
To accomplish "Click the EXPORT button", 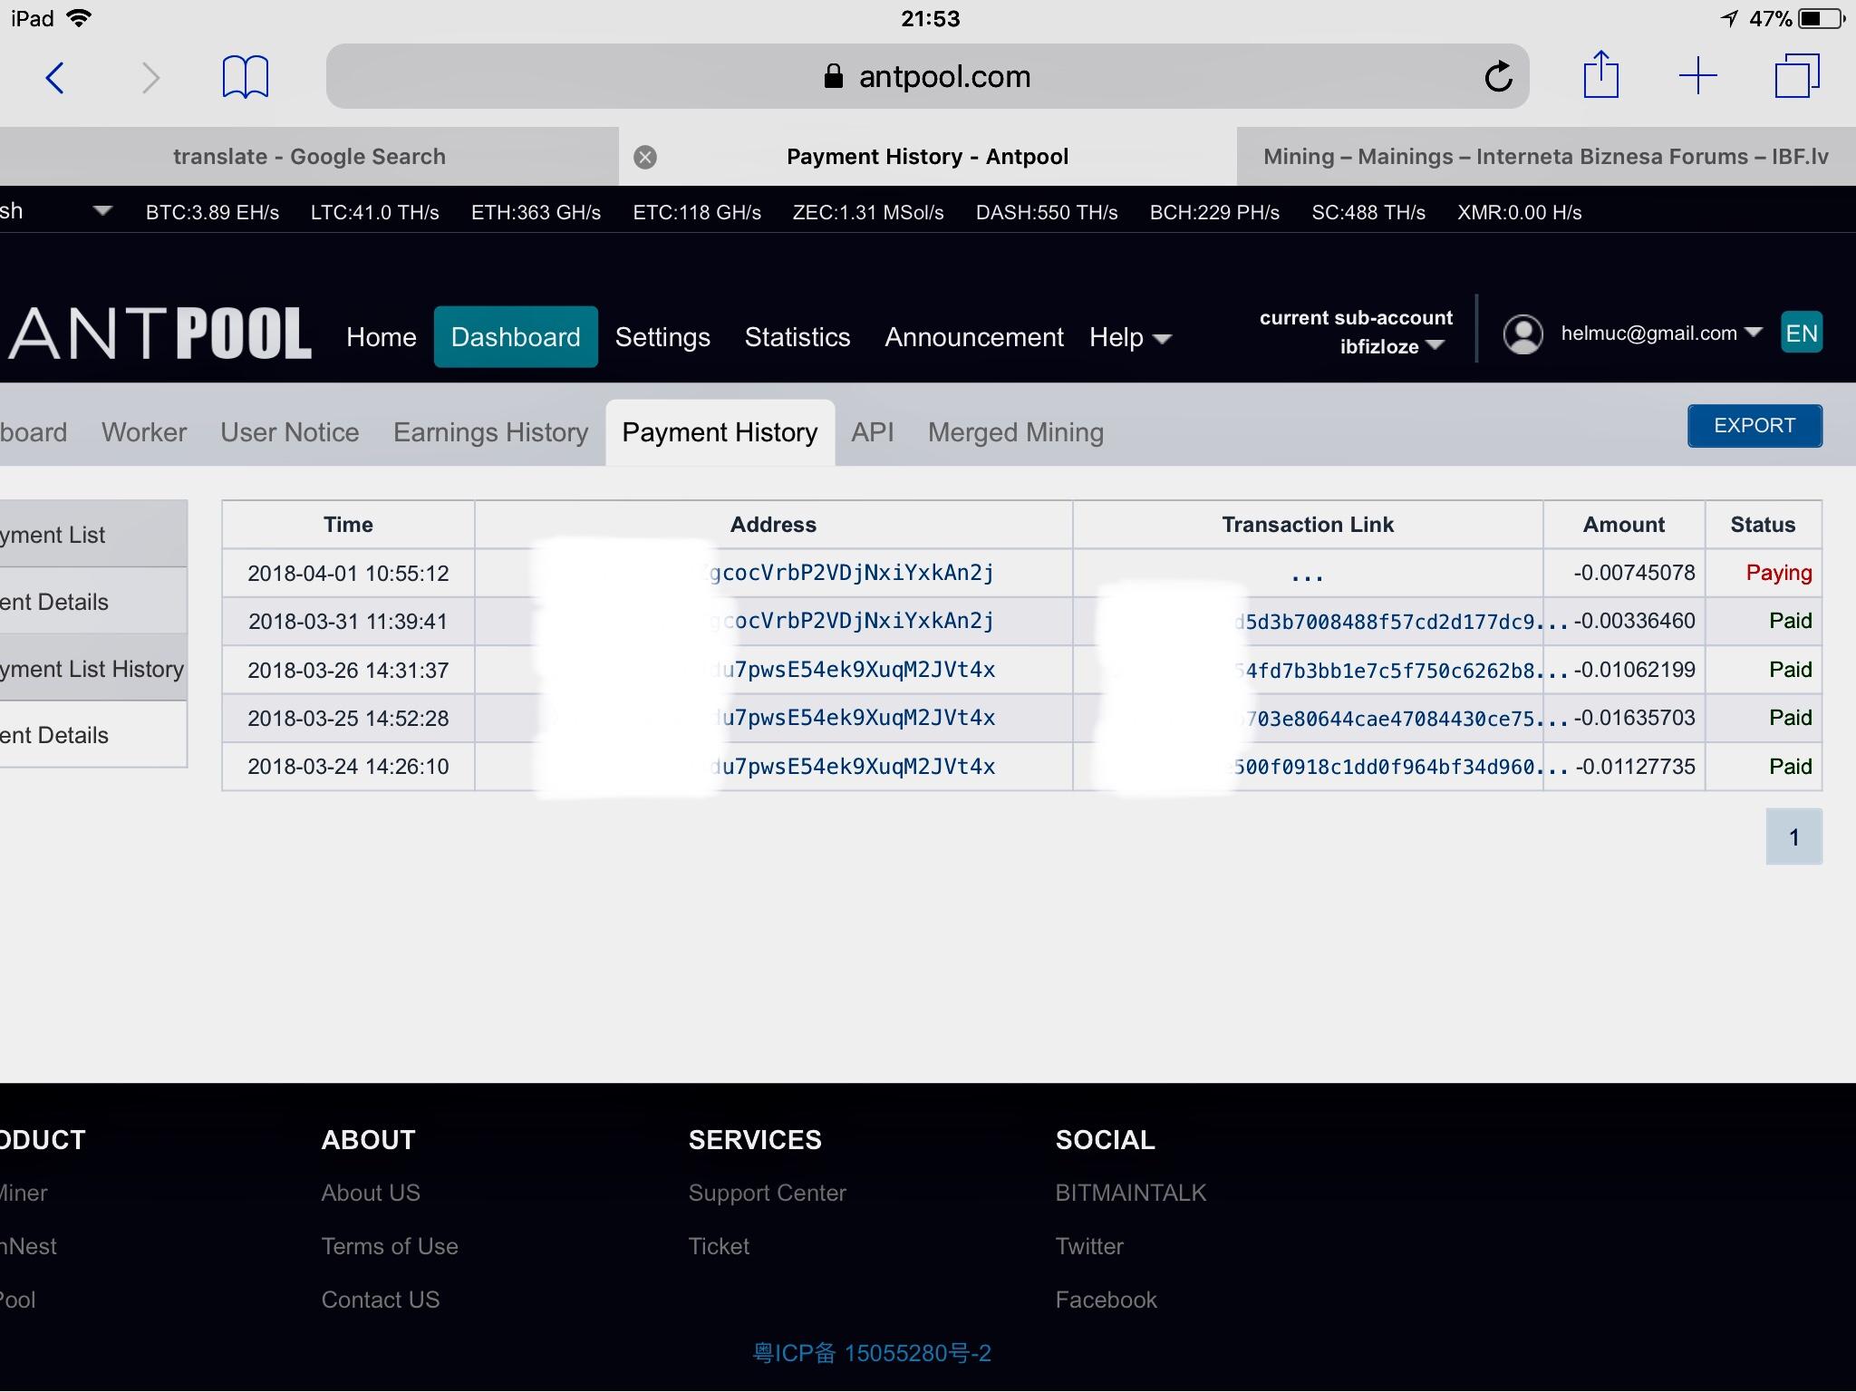I will [1754, 426].
